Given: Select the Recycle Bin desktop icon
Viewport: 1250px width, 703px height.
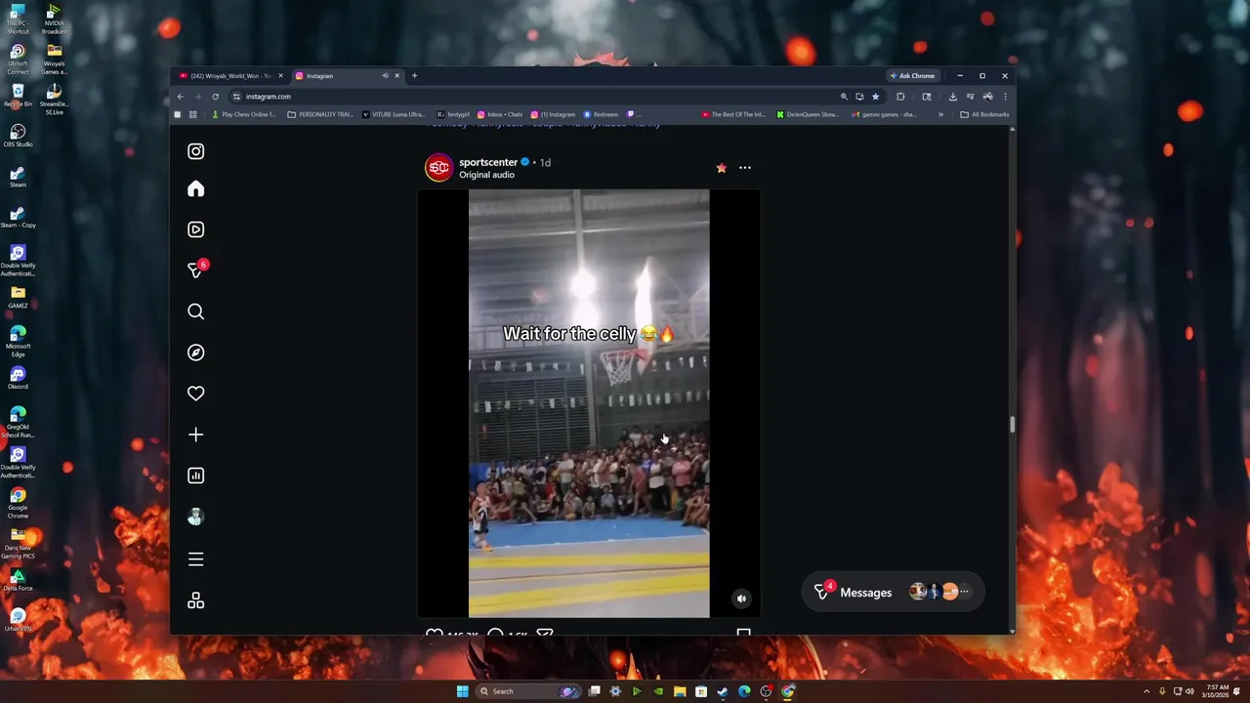Looking at the screenshot, I should (18, 95).
